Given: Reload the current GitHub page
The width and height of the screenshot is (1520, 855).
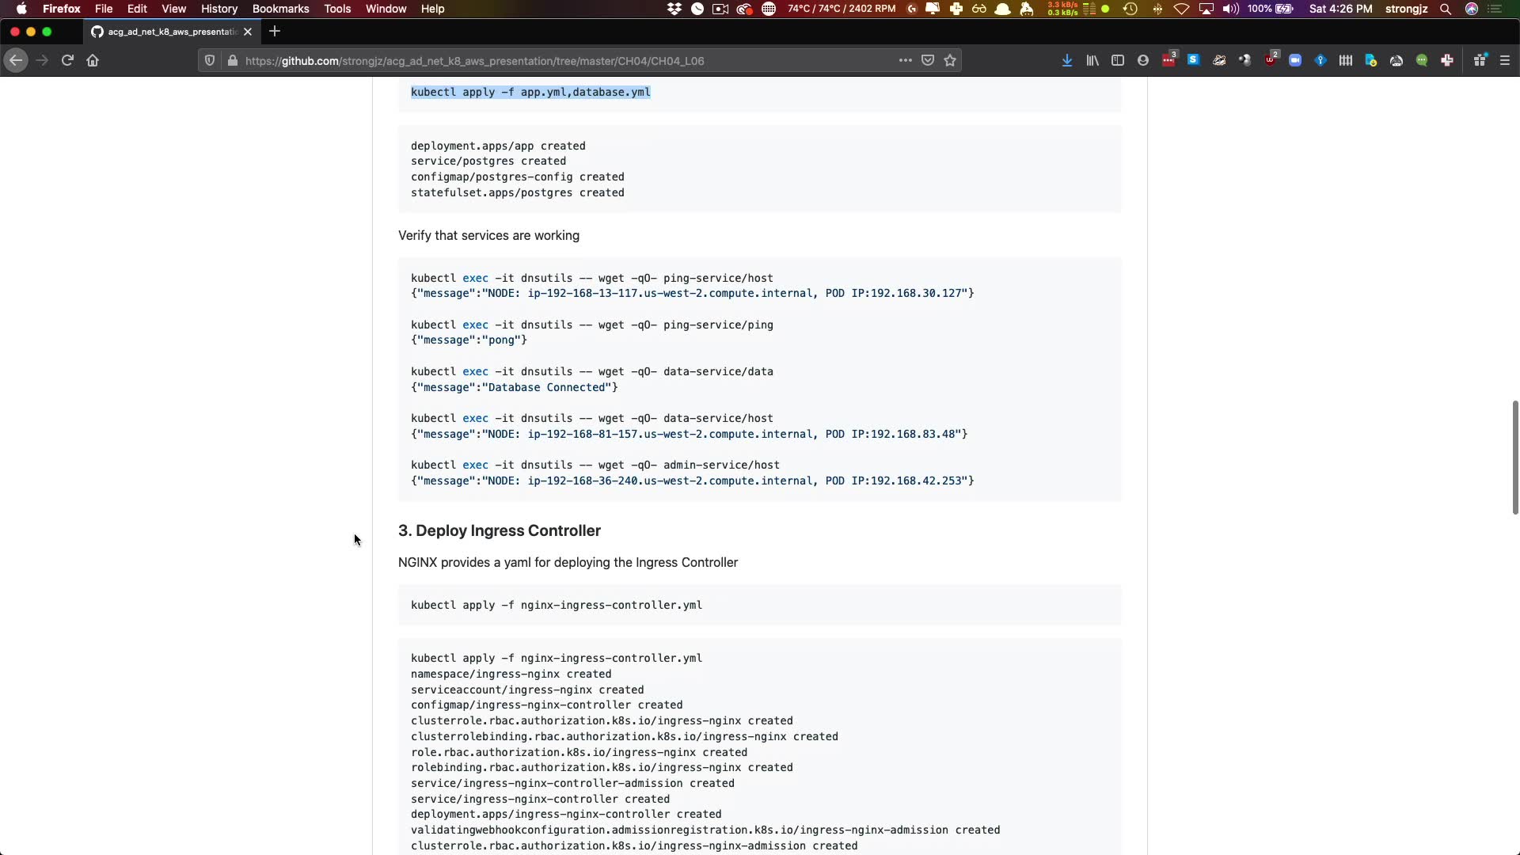Looking at the screenshot, I should (x=67, y=60).
